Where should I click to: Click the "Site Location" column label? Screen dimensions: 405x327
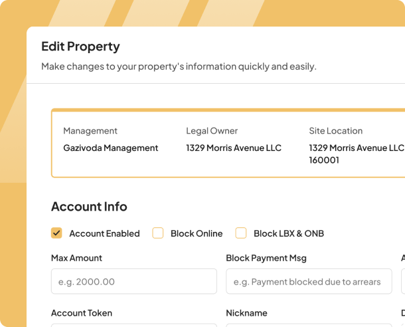pyautogui.click(x=336, y=131)
